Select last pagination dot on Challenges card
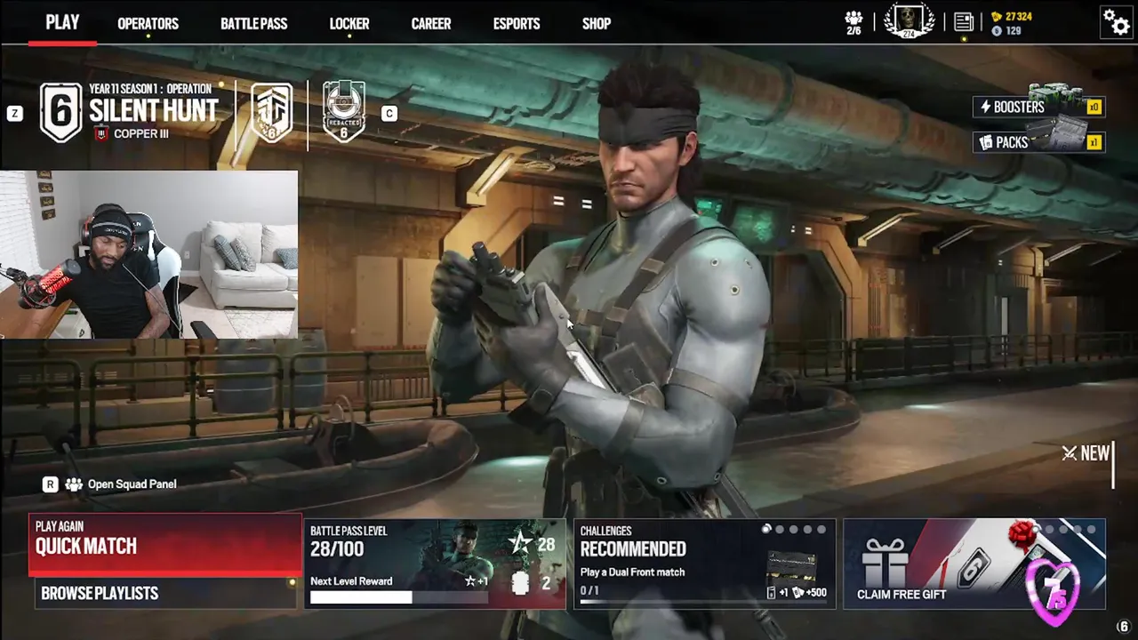 tap(821, 530)
